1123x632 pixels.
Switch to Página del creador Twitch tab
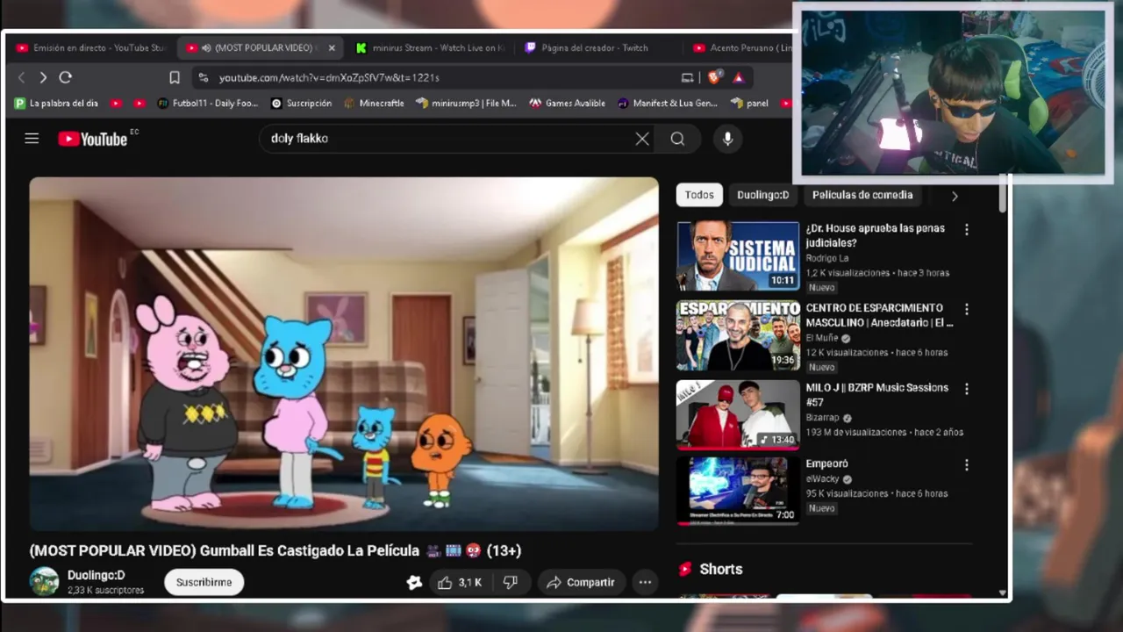(x=586, y=47)
